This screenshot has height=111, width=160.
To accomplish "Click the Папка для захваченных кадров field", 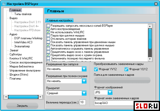I will click(x=122, y=80).
